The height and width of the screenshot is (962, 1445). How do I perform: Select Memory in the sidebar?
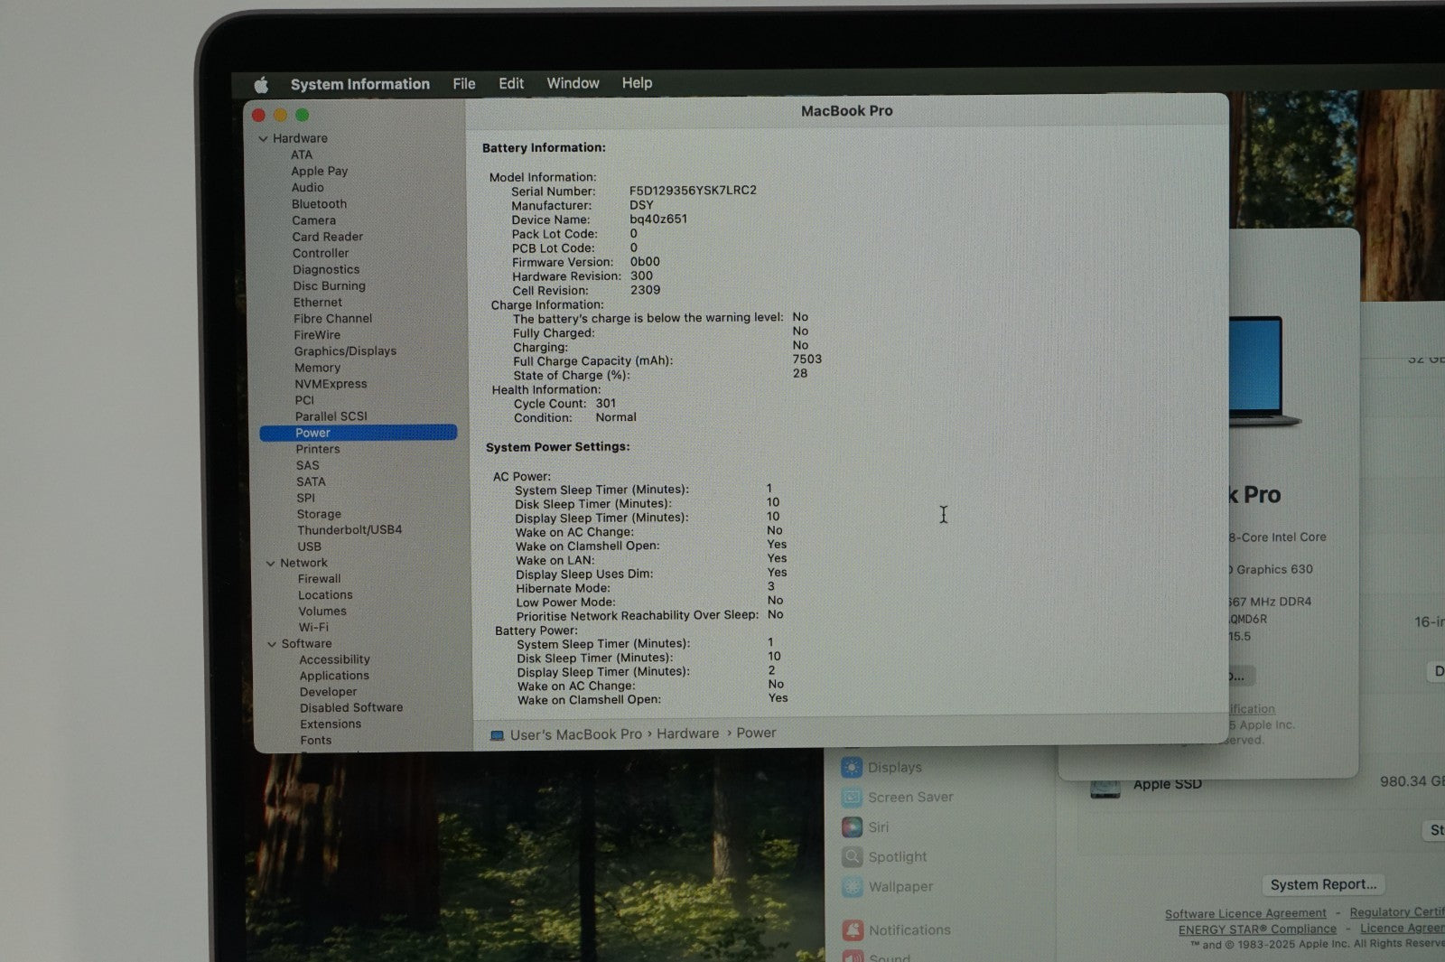point(317,368)
